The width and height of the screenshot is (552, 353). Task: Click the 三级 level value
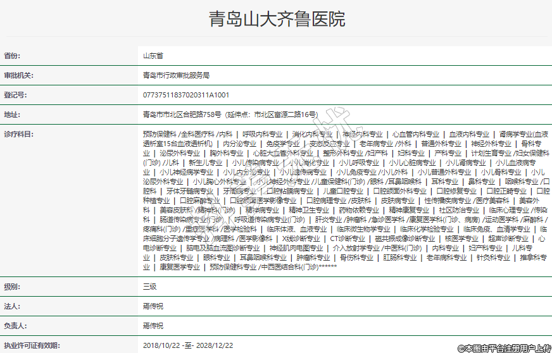coord(149,287)
